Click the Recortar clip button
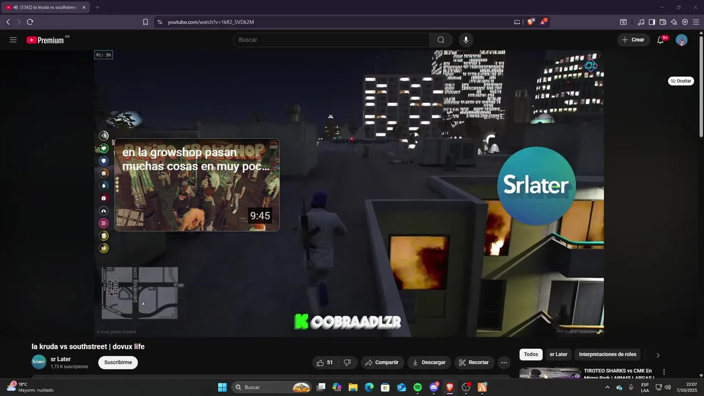 click(x=474, y=362)
